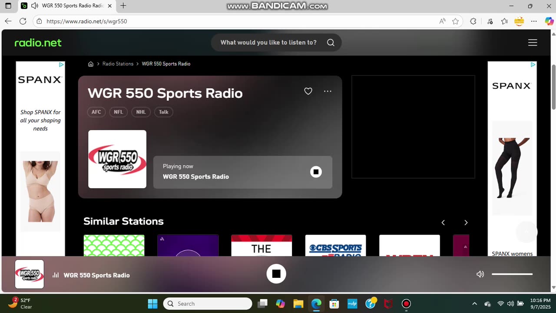Open the hamburger menu
Image resolution: width=556 pixels, height=313 pixels.
click(533, 43)
